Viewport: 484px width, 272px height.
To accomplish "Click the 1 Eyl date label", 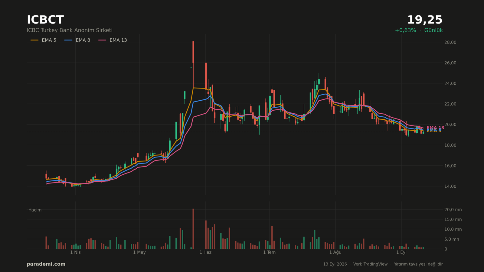I will pos(401,252).
